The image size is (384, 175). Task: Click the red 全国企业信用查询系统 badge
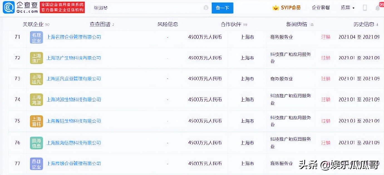[x=63, y=7]
